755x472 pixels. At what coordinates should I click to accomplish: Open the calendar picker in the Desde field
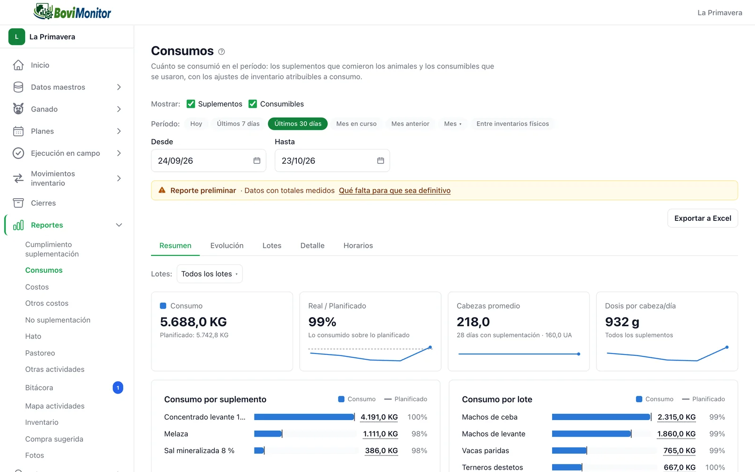257,160
